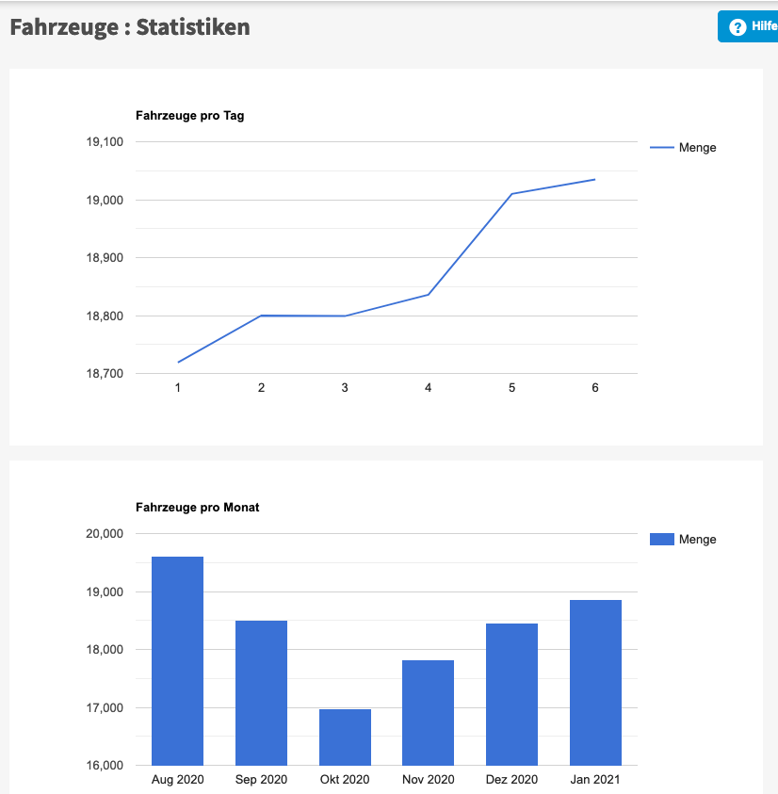The height and width of the screenshot is (794, 778).
Task: Click the line data point at day 3
Action: click(x=345, y=316)
